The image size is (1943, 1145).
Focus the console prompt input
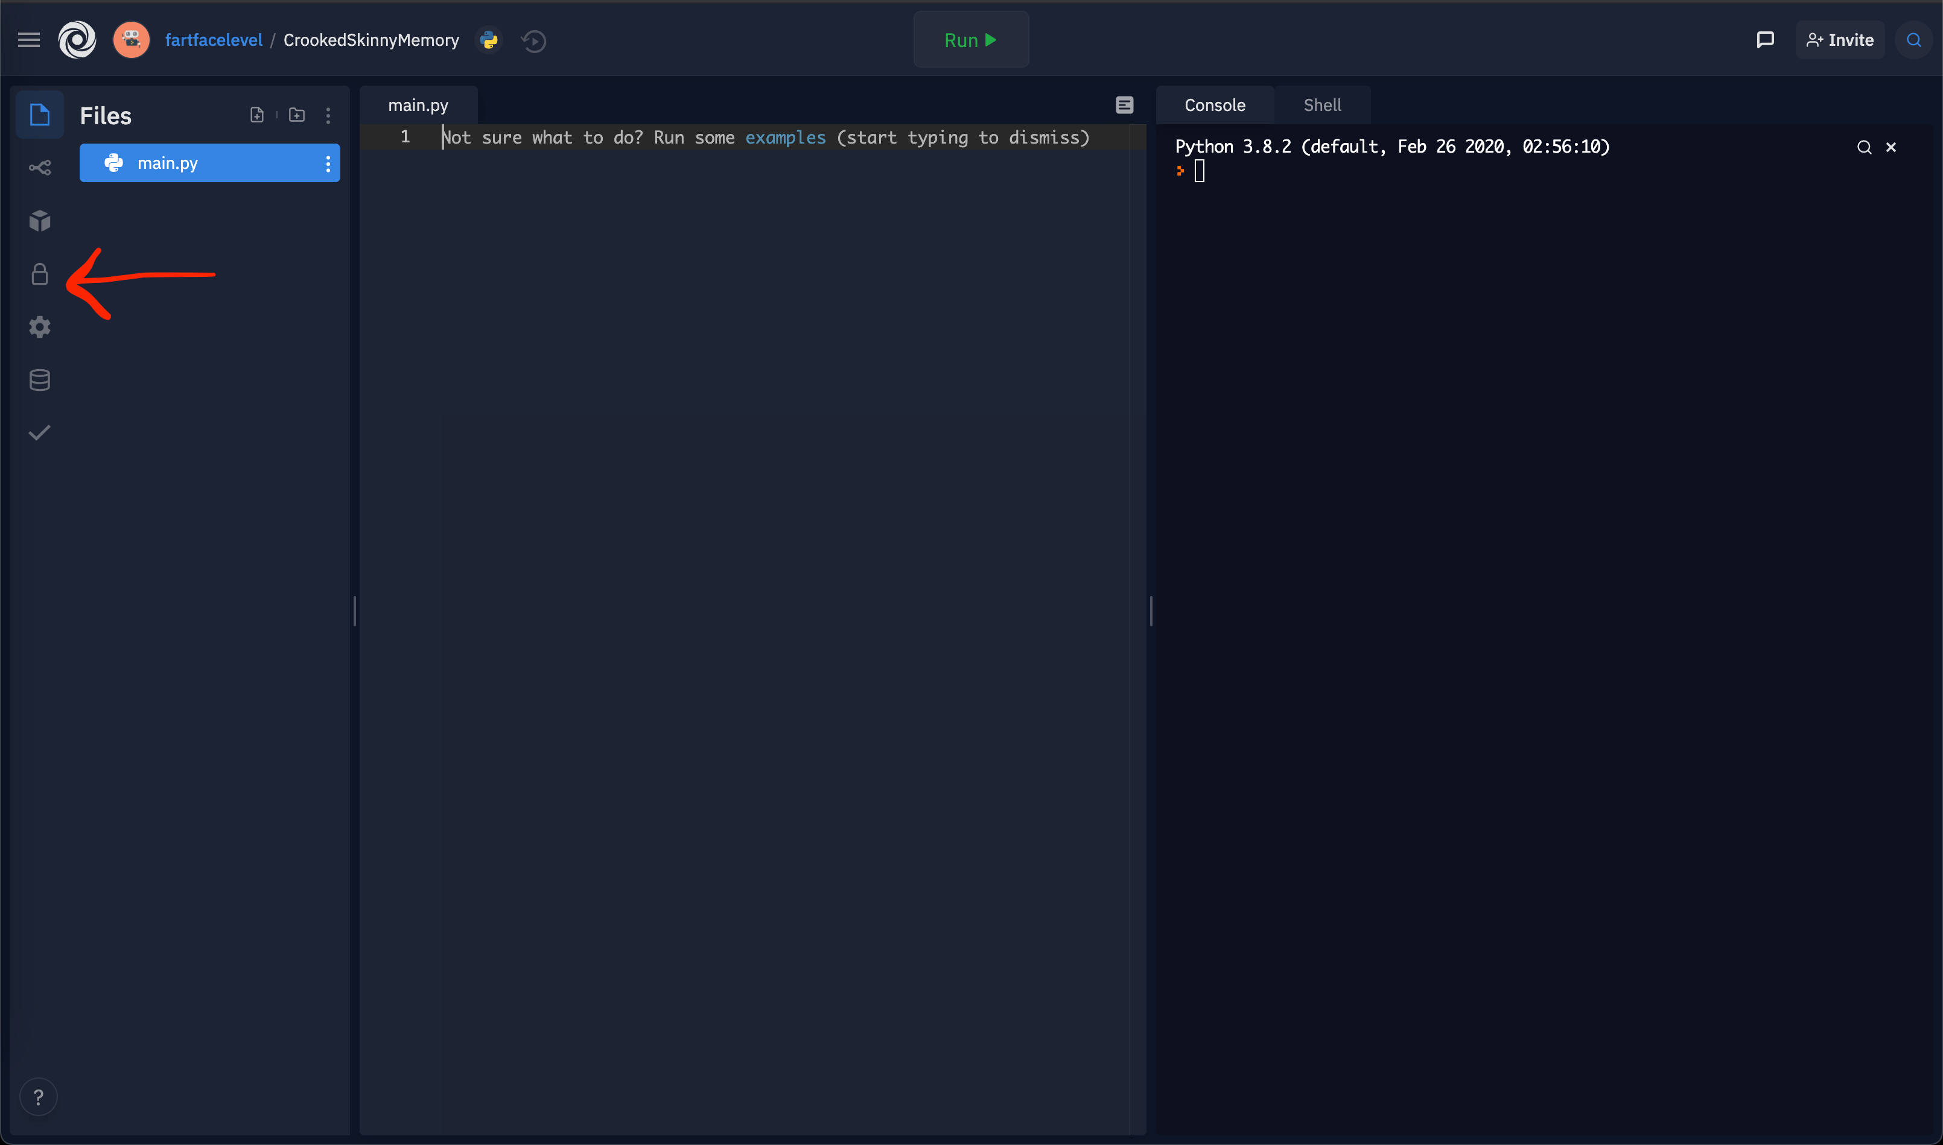click(x=1200, y=171)
